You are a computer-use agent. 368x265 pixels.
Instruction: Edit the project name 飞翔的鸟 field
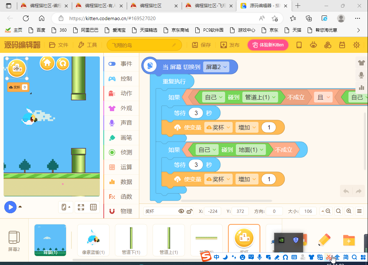144,45
